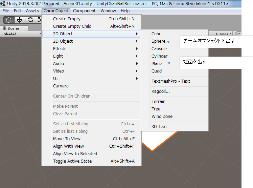Create a 3D Text object
The height and width of the screenshot is (188, 253).
pos(174,127)
